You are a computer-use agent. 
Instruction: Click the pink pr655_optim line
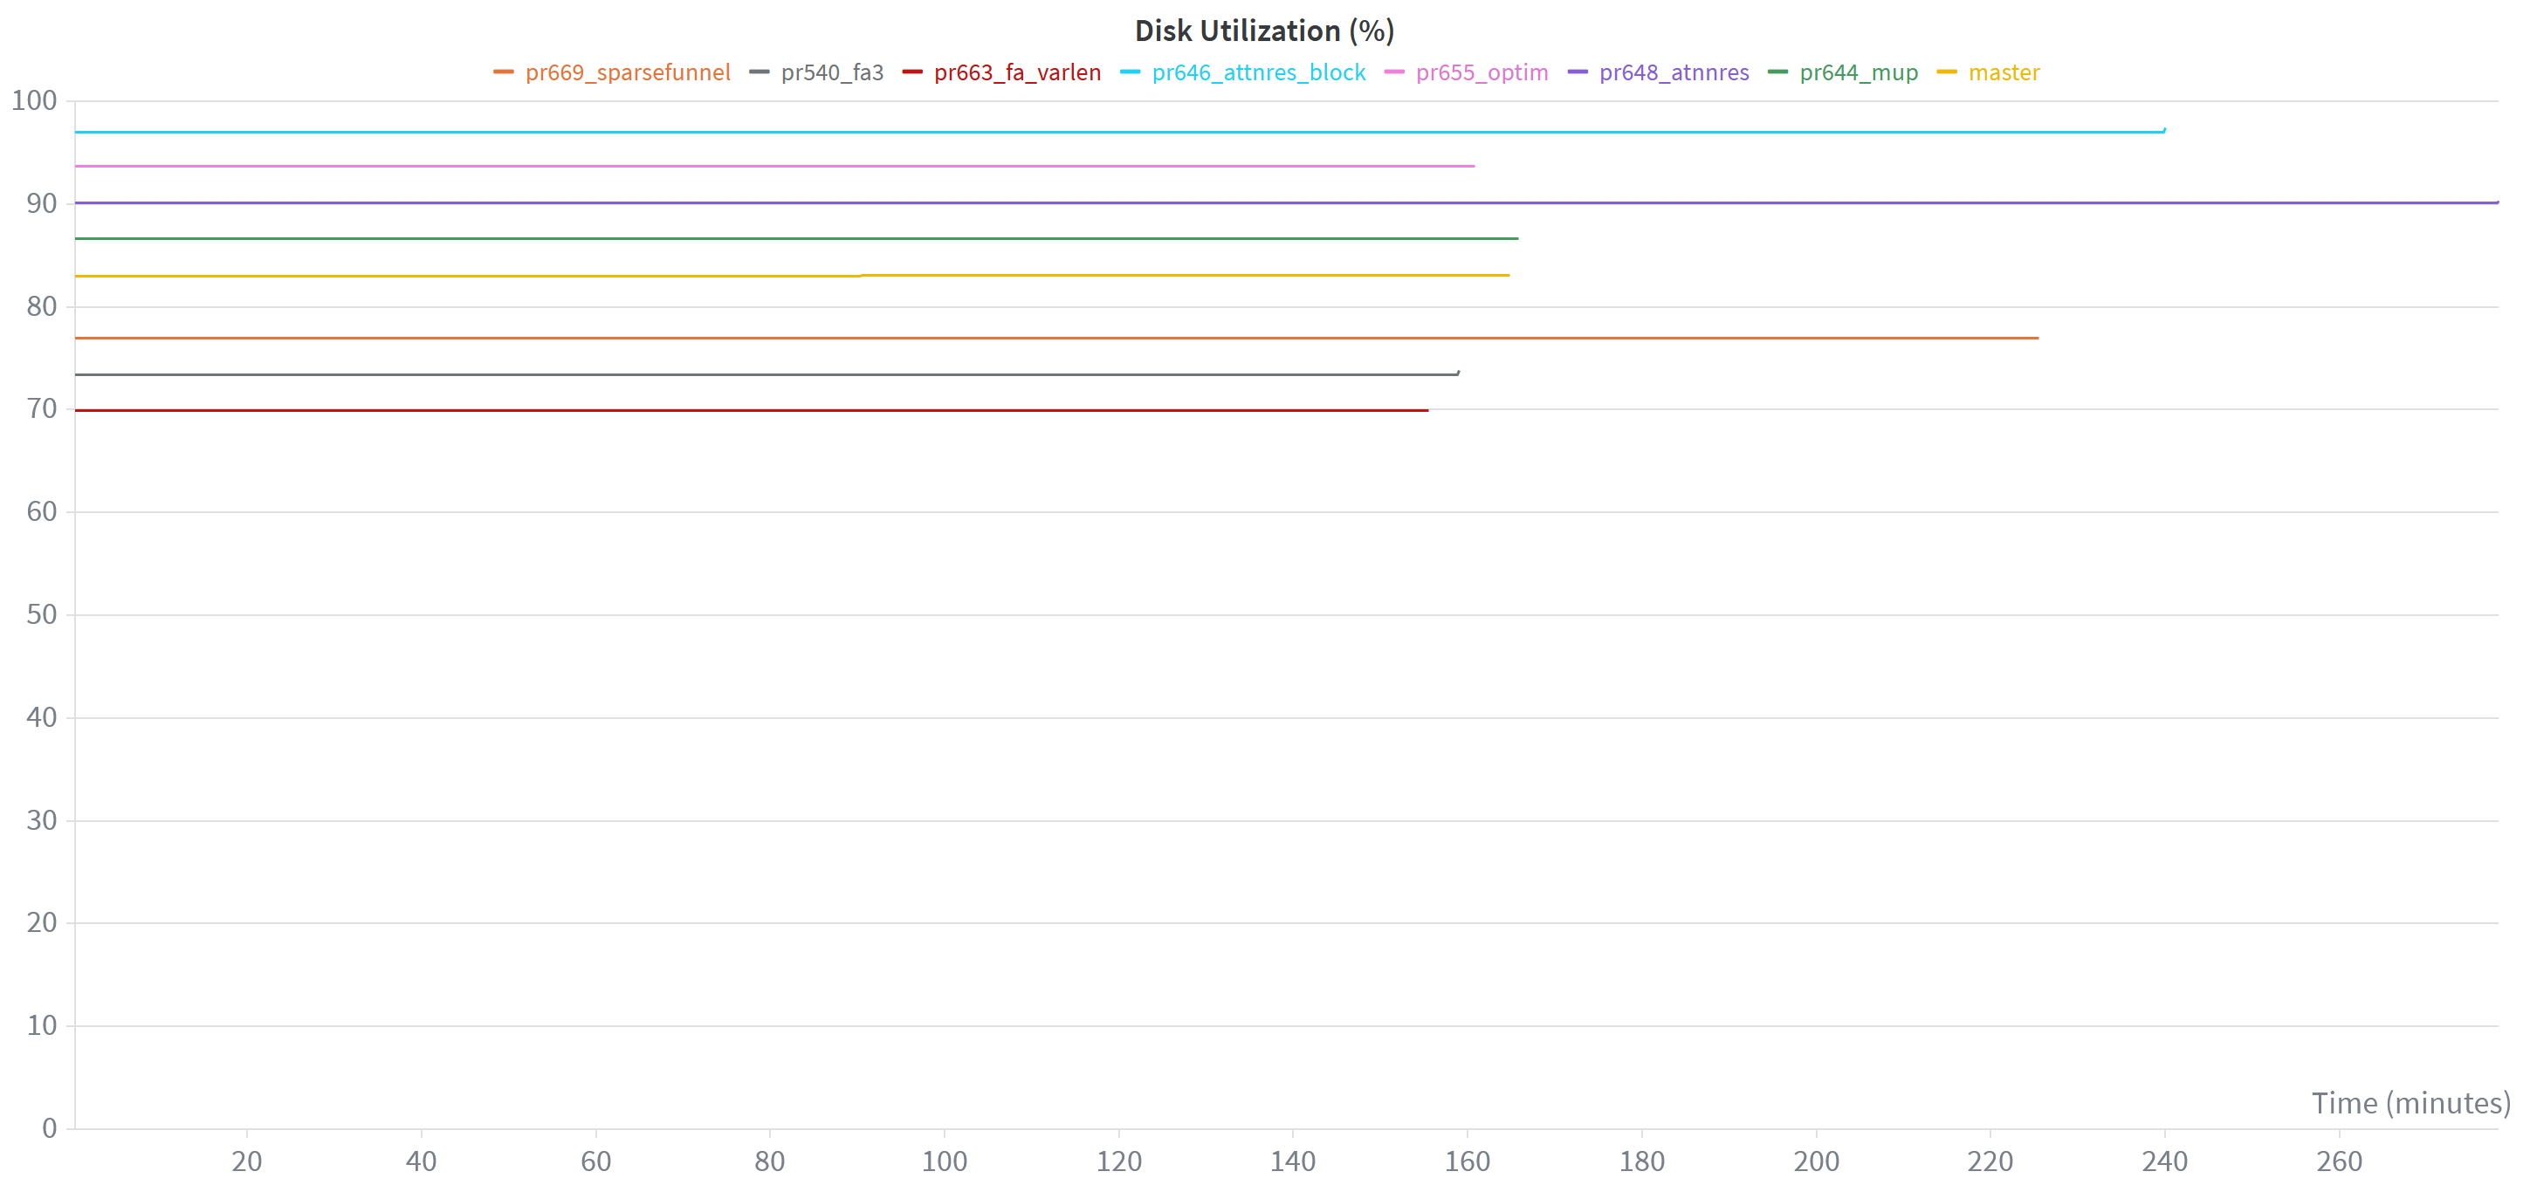click(786, 166)
